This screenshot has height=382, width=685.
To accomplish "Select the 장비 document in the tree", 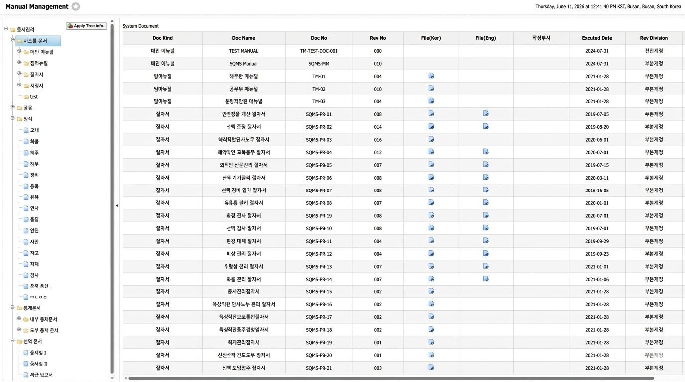I will tap(34, 175).
